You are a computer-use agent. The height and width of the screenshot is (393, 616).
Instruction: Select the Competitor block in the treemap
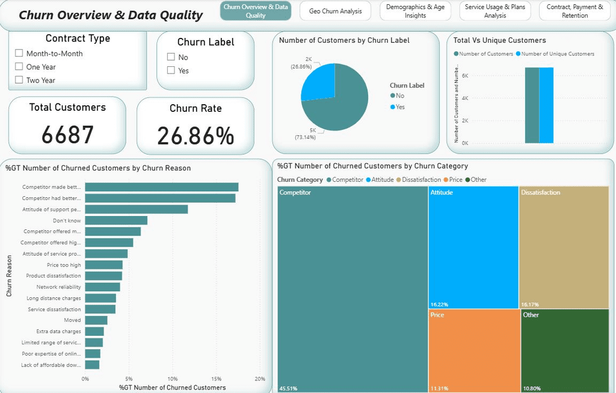[353, 289]
